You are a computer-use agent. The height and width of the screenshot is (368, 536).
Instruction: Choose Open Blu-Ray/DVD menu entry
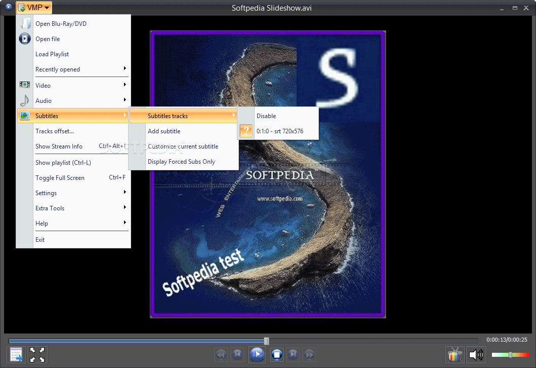(x=73, y=24)
